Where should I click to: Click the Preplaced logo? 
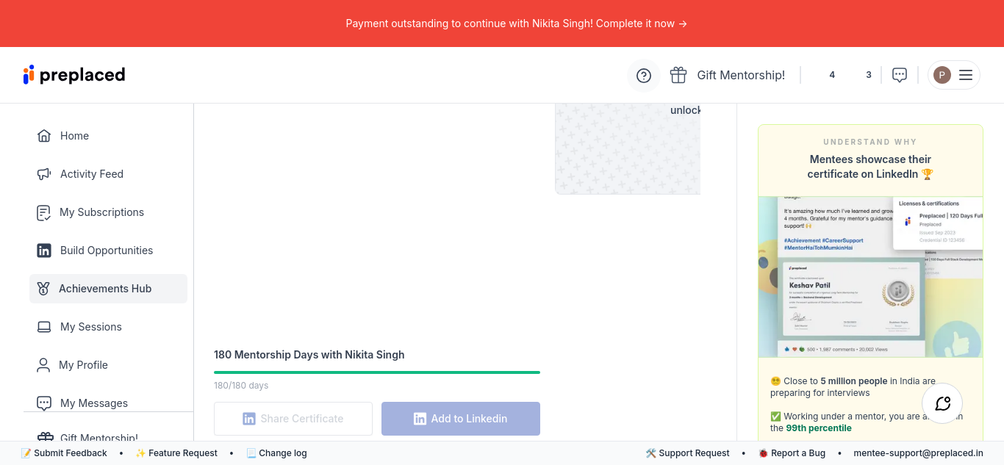(74, 75)
